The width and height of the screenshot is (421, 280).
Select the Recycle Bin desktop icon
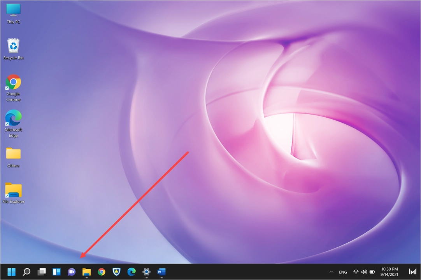click(x=14, y=49)
